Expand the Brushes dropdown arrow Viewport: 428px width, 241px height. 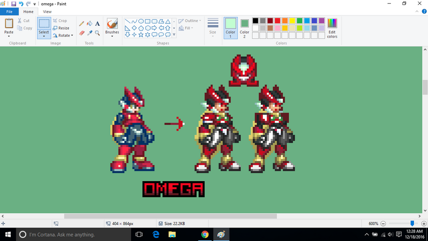point(112,36)
